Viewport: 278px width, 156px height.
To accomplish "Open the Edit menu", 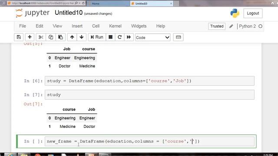I will (x=40, y=26).
